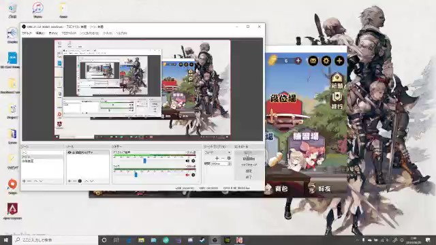Viewport: 436px width, 245px height.
Task: Adjust the mic volume slider handle
Action: 136,175
